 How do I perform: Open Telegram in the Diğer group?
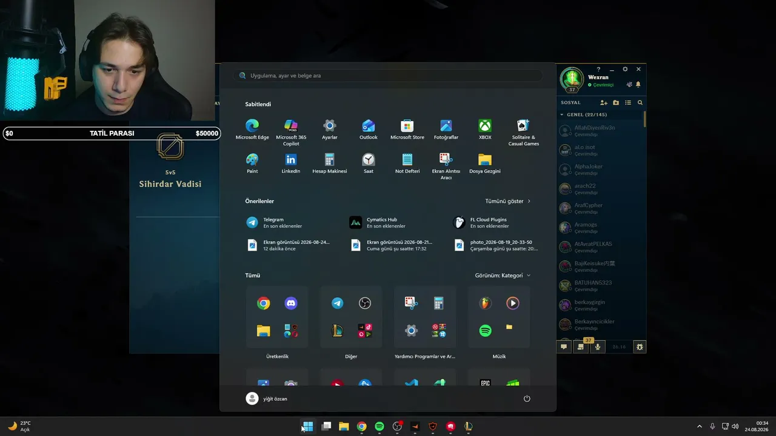point(337,303)
